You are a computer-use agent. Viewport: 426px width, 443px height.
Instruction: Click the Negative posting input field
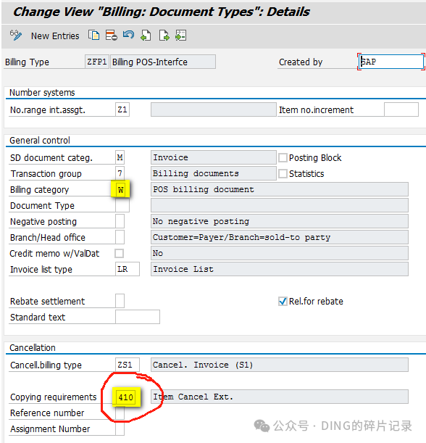120,222
